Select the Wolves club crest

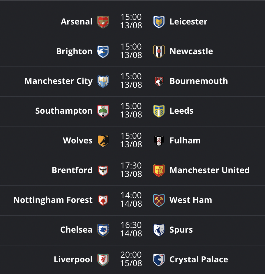coord(103,140)
